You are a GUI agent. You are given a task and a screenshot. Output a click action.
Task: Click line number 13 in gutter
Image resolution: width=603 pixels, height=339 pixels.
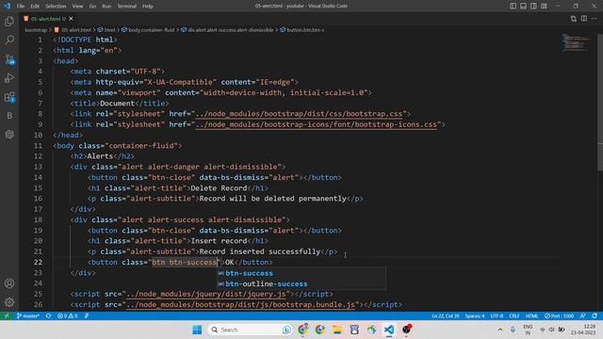pos(38,167)
